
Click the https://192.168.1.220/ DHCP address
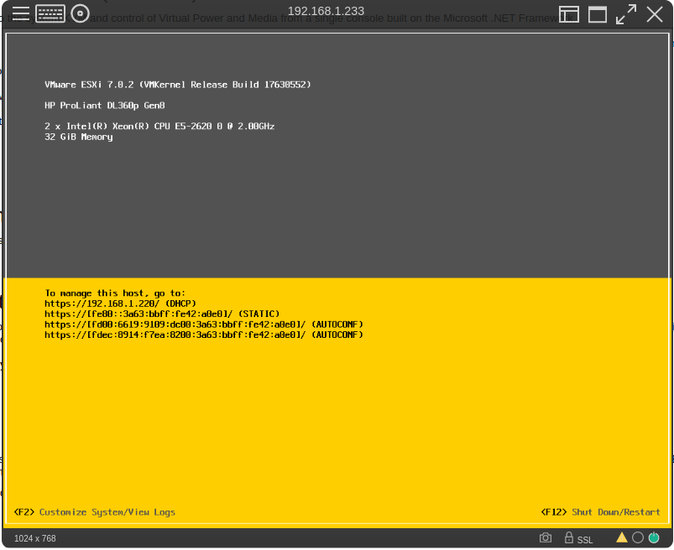[119, 304]
